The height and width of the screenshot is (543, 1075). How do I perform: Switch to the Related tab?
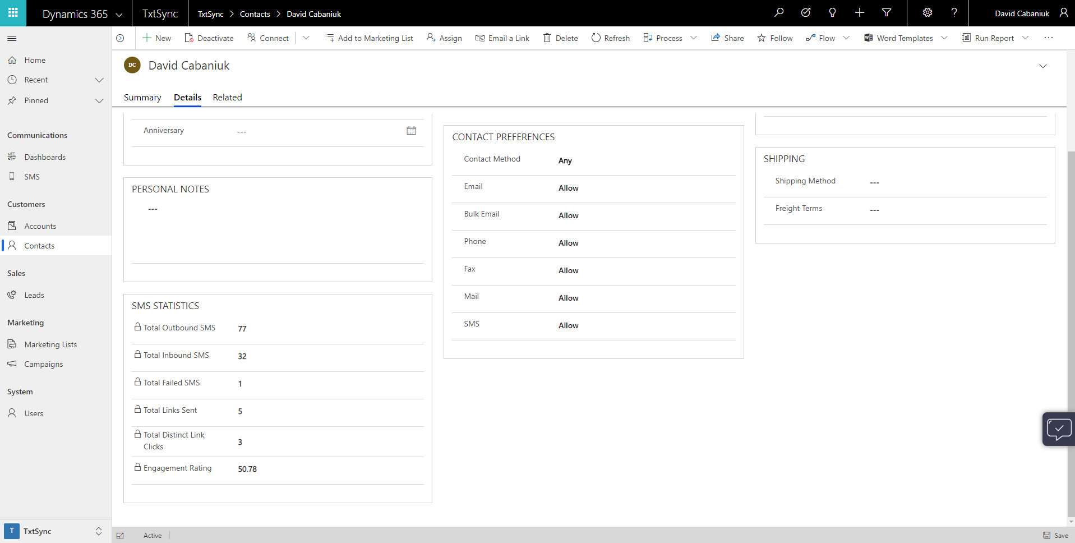(227, 98)
